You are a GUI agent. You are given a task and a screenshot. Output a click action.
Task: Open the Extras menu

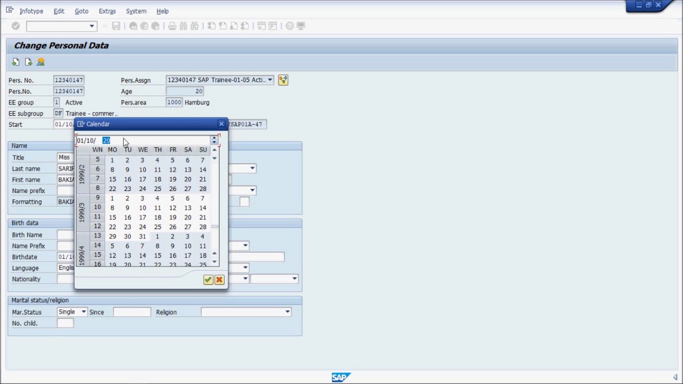click(107, 11)
